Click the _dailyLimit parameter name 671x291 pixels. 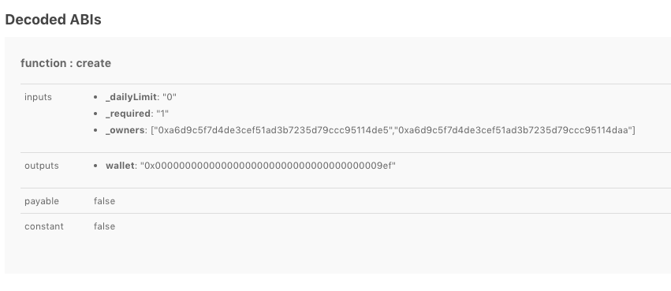click(x=131, y=97)
